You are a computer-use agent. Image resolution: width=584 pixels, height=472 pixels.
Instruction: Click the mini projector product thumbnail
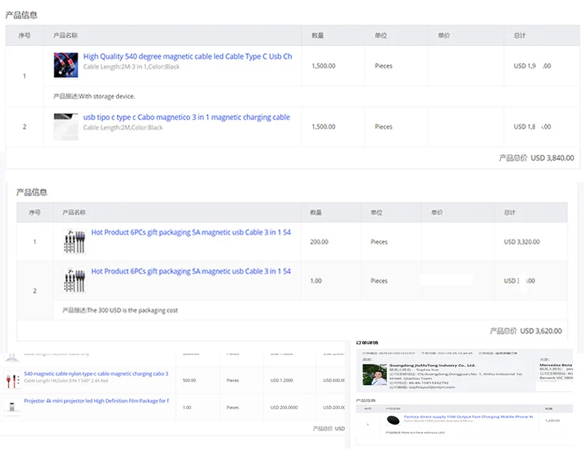click(x=11, y=406)
